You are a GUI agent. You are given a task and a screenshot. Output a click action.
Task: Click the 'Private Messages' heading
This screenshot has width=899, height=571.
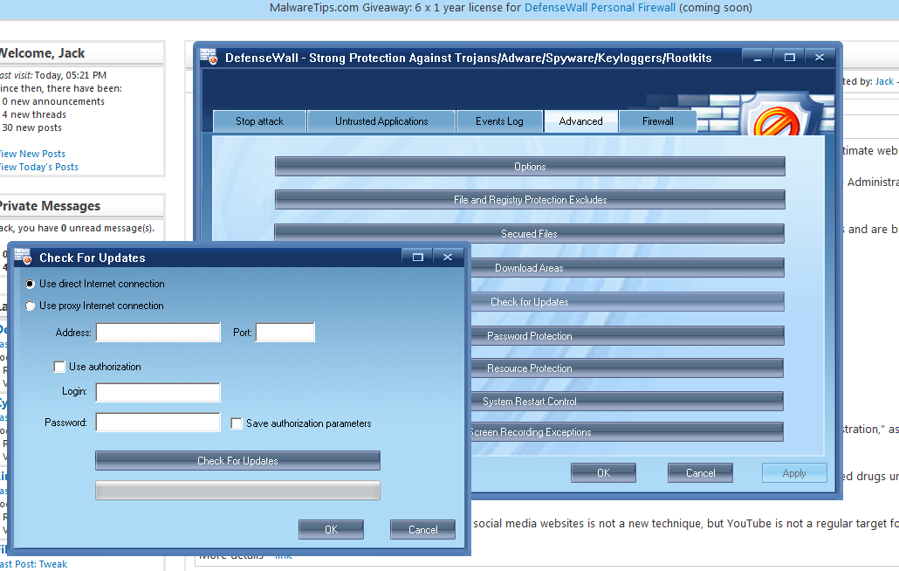[x=50, y=206]
